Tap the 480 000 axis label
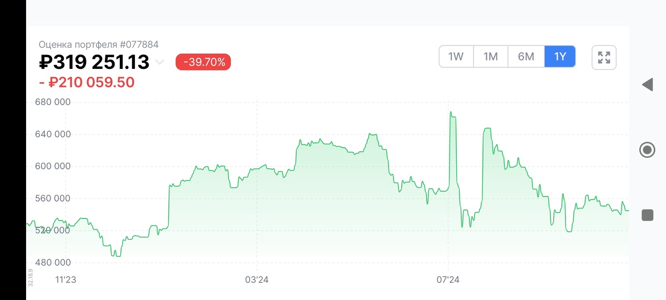 click(x=53, y=262)
